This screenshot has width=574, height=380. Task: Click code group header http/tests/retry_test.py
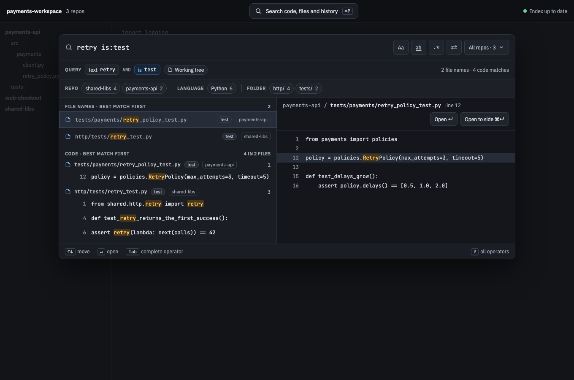click(x=168, y=192)
